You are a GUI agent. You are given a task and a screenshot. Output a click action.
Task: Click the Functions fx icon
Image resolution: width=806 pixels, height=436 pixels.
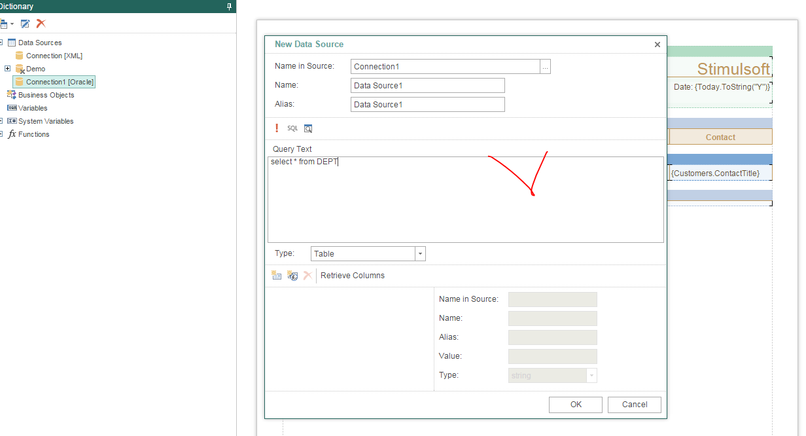pos(12,134)
